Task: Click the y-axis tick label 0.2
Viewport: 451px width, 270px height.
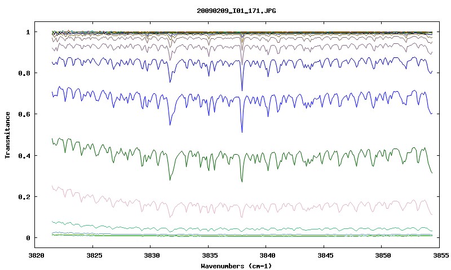Action: (24, 197)
